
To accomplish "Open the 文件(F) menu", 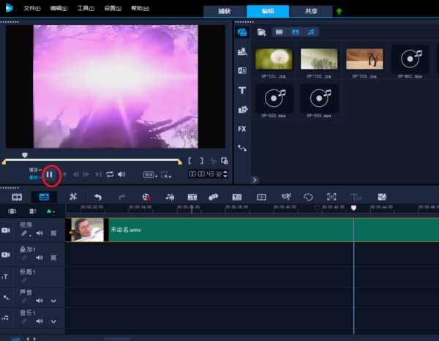I will 31,8.
